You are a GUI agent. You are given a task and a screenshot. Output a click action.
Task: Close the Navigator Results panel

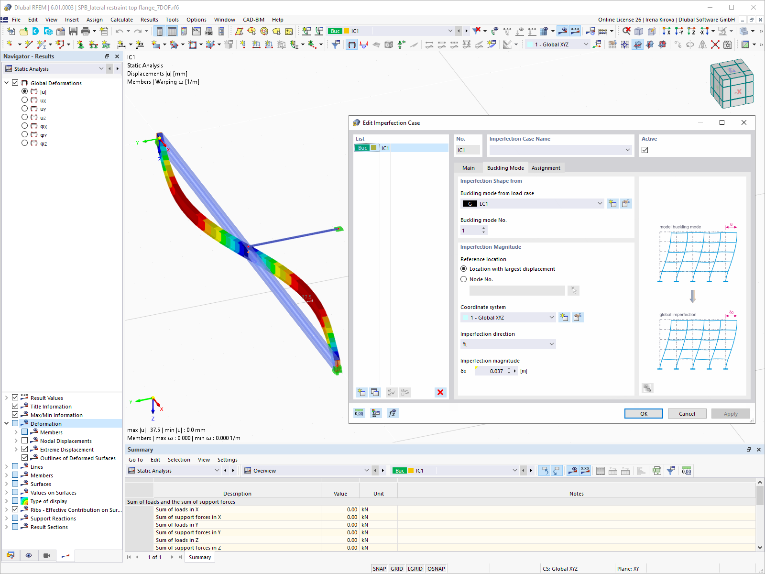(117, 56)
